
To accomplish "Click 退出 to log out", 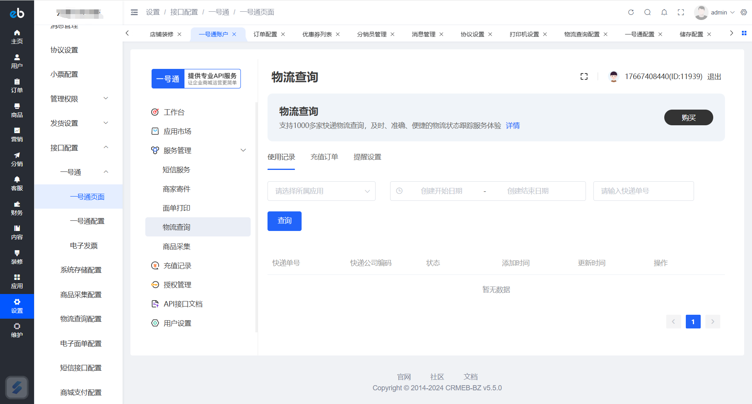I will click(714, 77).
